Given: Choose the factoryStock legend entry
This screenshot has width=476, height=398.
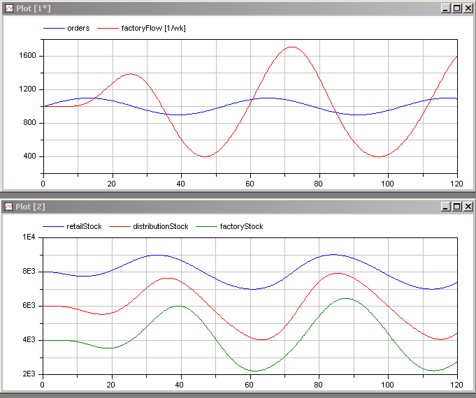Looking at the screenshot, I should [241, 226].
